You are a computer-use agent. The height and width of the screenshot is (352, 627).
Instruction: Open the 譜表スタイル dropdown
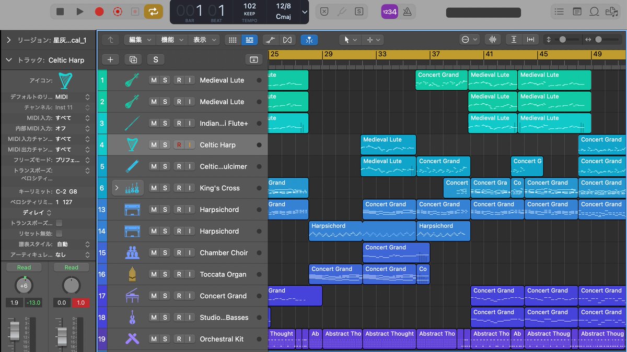[72, 244]
